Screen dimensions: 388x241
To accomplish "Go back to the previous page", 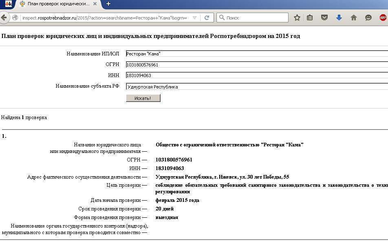I will coord(4,18).
